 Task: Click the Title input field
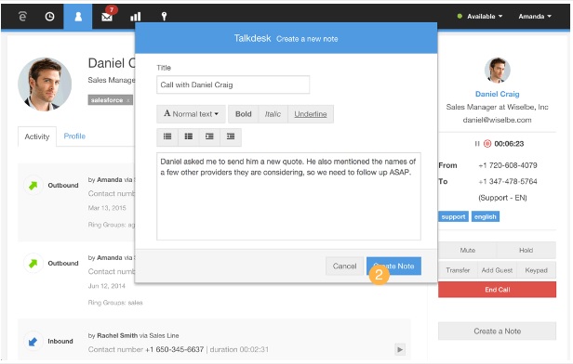point(233,85)
